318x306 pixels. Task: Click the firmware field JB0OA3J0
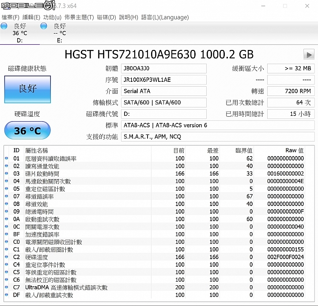point(164,69)
